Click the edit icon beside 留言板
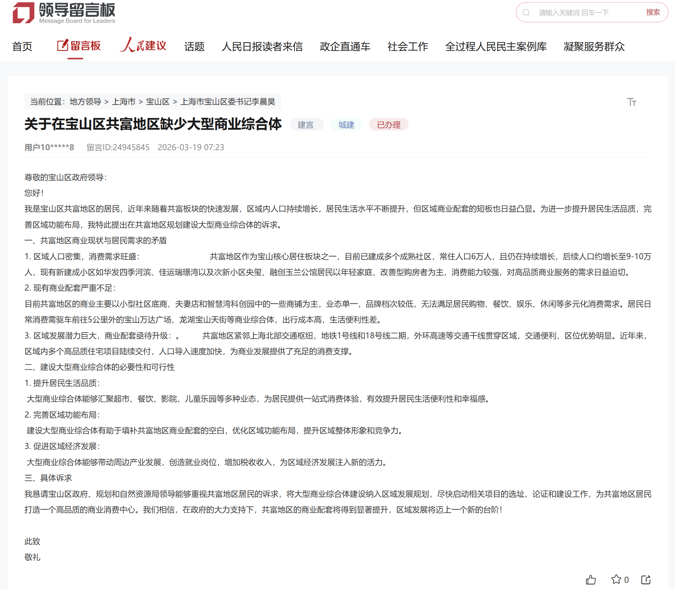This screenshot has width=675, height=589. point(63,45)
